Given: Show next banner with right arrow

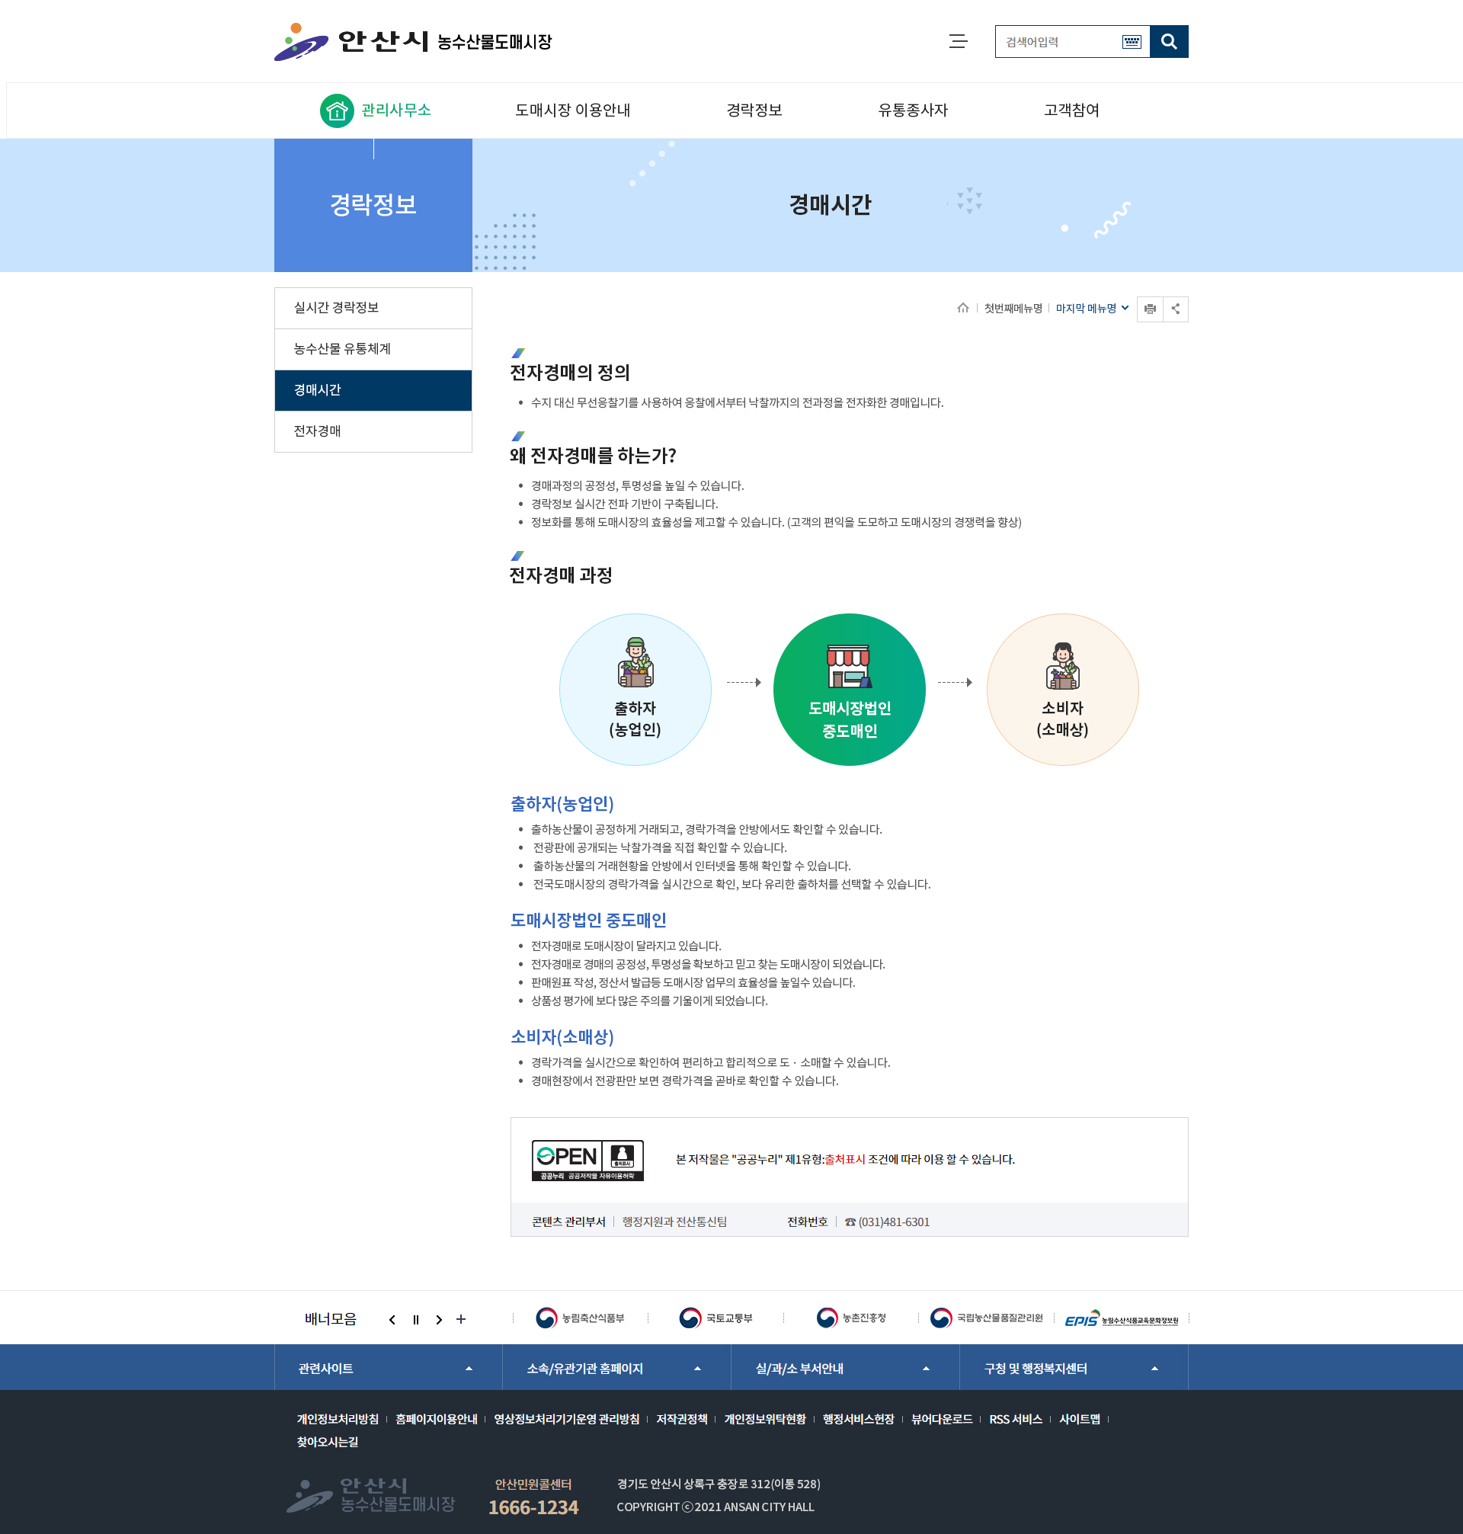Looking at the screenshot, I should tap(439, 1320).
